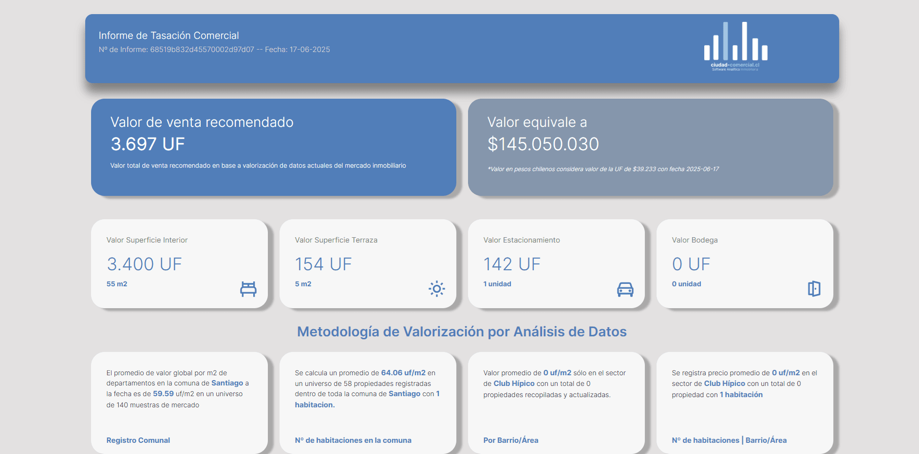Collapse the Club Hípico sector summary card
This screenshot has height=454, width=919.
click(x=556, y=402)
